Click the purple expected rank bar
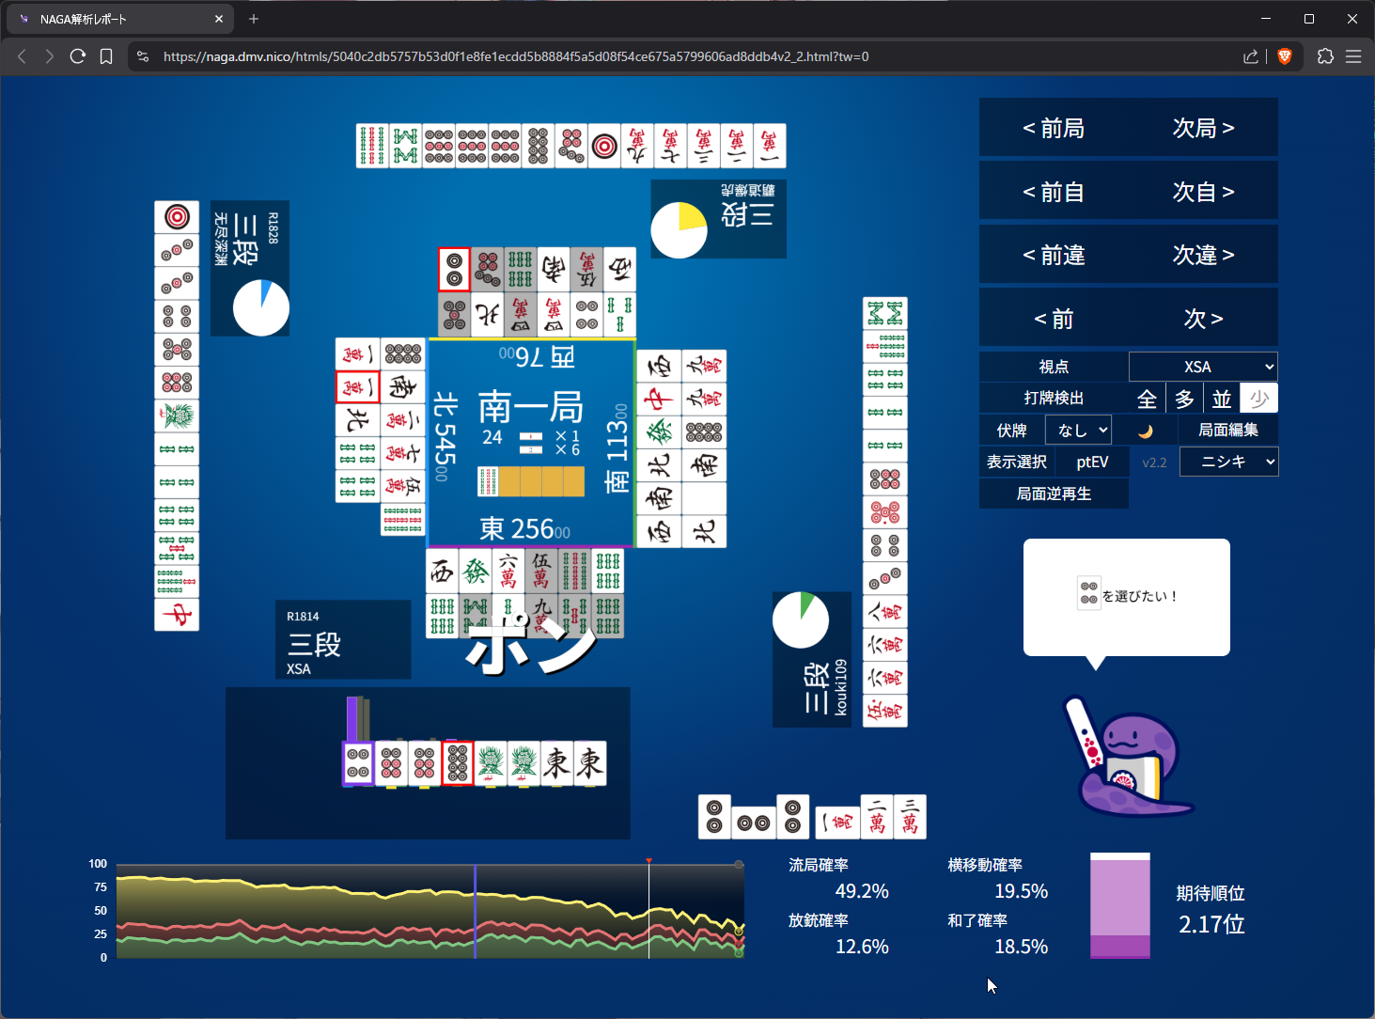1375x1019 pixels. (x=1119, y=905)
